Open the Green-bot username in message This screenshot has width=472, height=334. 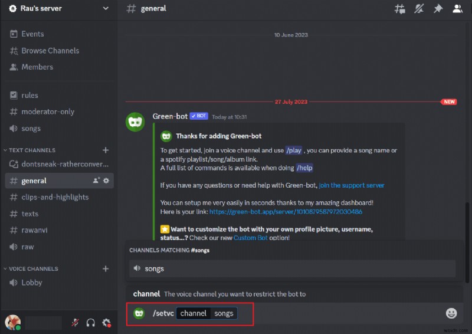(x=170, y=116)
